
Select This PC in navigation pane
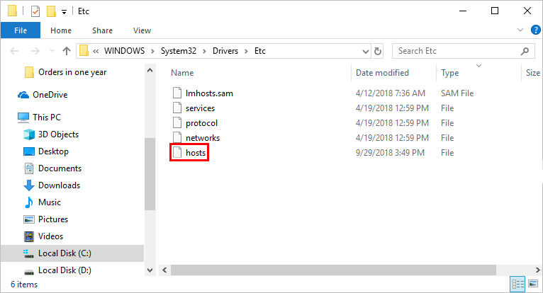(x=46, y=117)
